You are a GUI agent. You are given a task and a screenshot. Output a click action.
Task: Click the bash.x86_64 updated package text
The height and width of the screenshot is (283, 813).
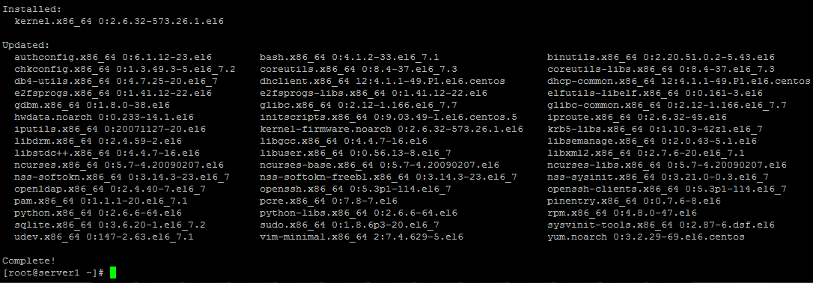click(350, 57)
